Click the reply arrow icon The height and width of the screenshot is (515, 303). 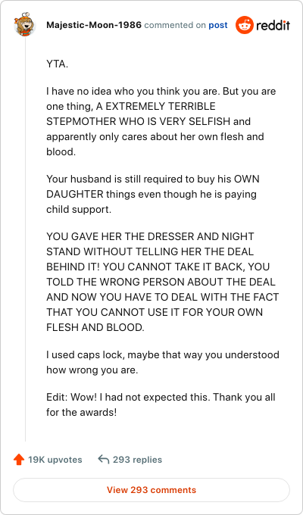(104, 459)
